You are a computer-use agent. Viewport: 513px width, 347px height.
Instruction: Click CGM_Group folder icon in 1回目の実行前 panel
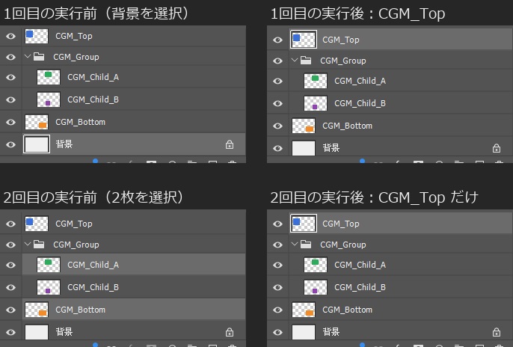point(39,57)
